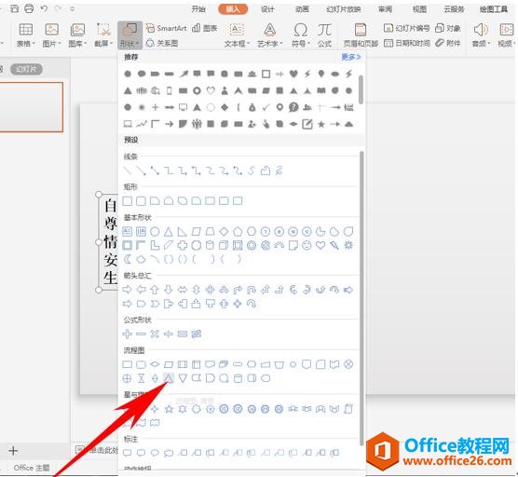This screenshot has width=518, height=477.
Task: Click the 公式 (Equation) pi icon
Action: point(324,31)
